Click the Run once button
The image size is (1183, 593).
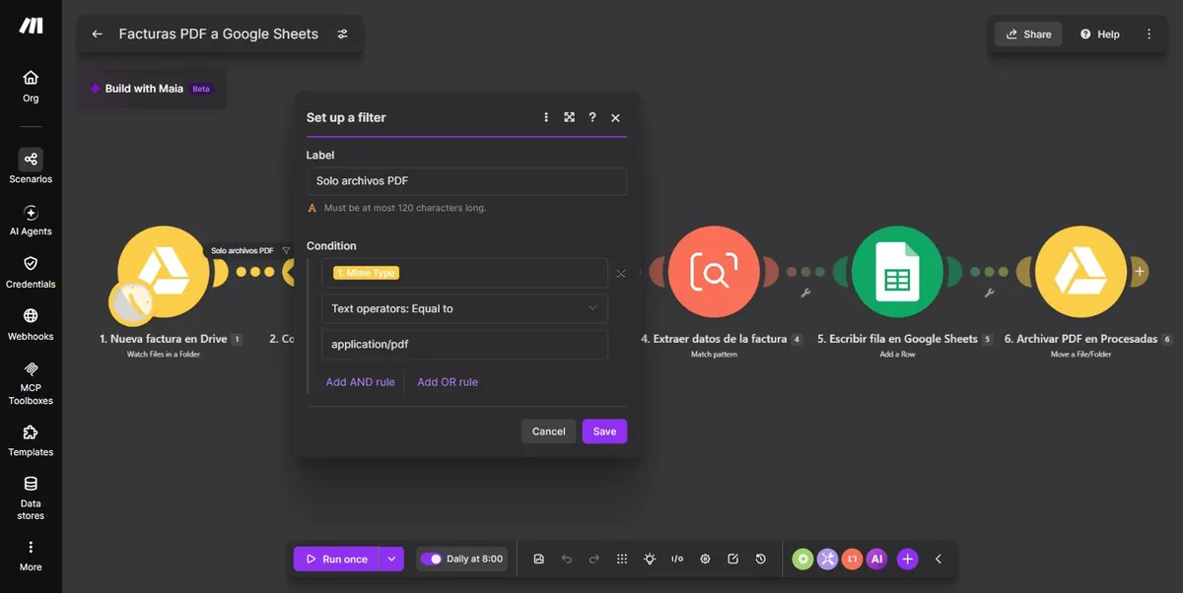pos(336,559)
